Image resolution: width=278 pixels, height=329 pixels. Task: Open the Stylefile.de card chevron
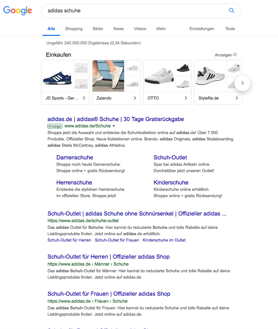[237, 98]
